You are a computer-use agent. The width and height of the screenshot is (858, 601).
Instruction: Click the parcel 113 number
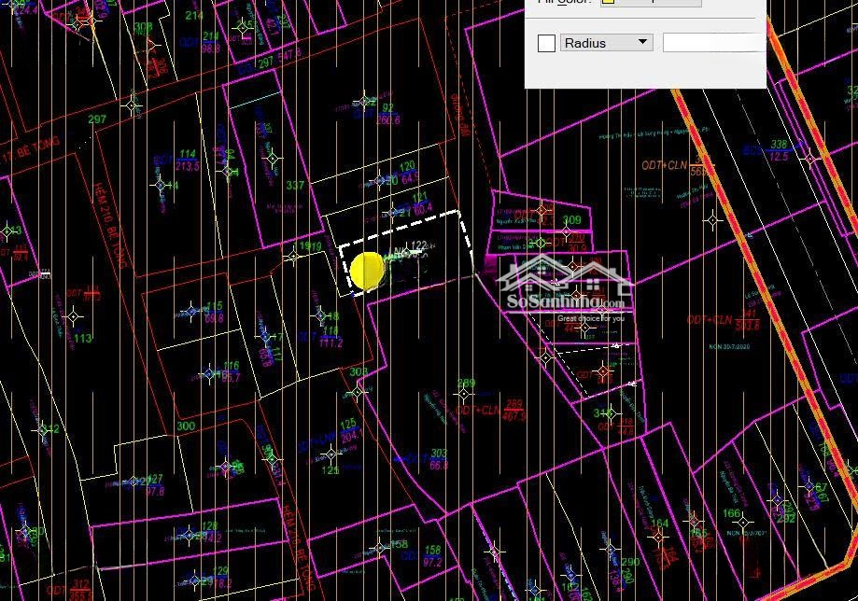[x=82, y=339]
